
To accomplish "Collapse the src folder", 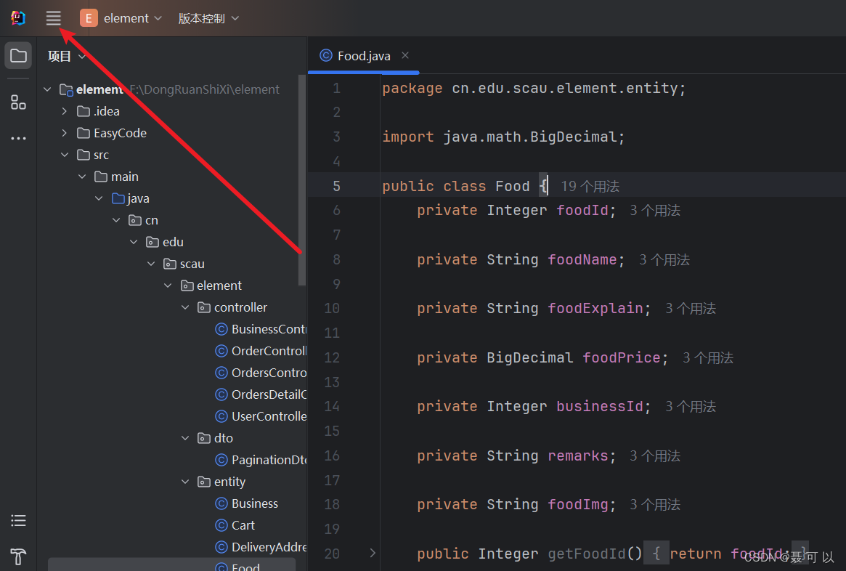I will pos(65,155).
